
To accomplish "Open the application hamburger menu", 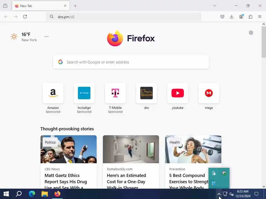I will click(260, 17).
